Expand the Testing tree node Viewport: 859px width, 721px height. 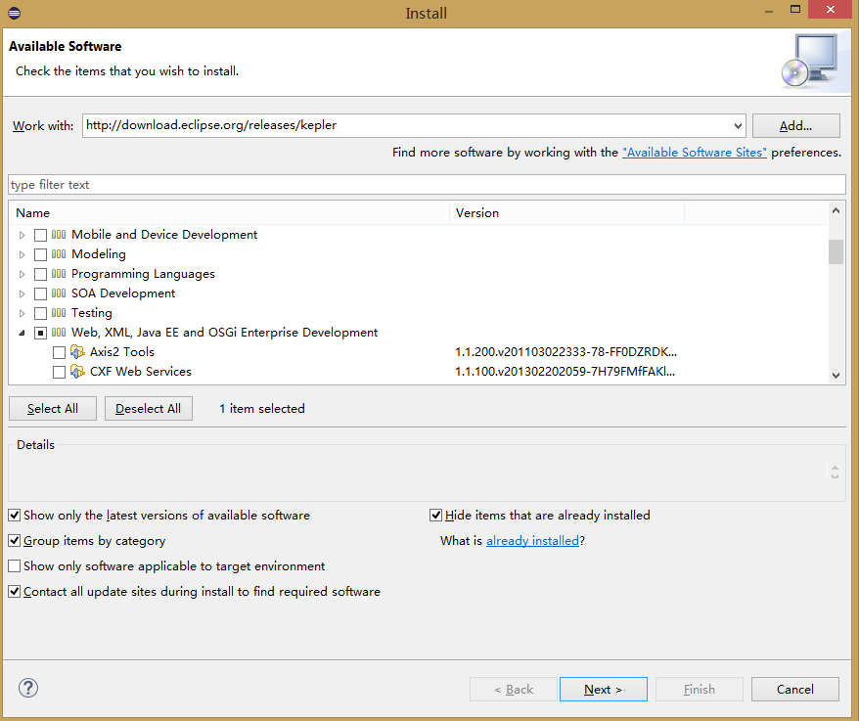(x=22, y=313)
